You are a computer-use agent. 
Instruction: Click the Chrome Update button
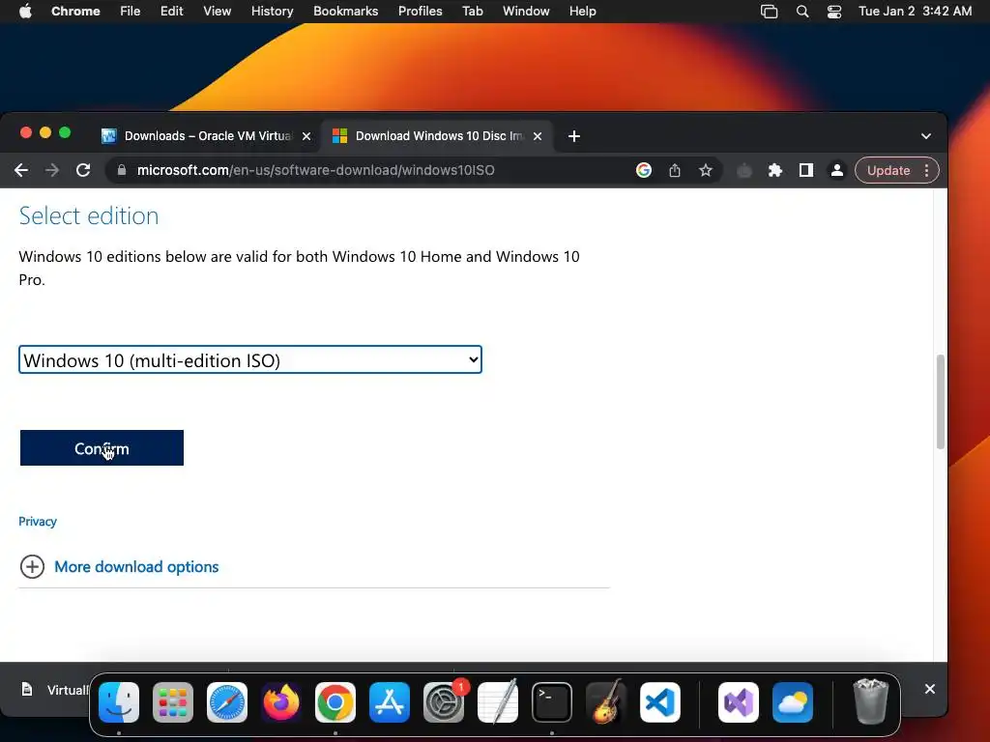tap(888, 170)
